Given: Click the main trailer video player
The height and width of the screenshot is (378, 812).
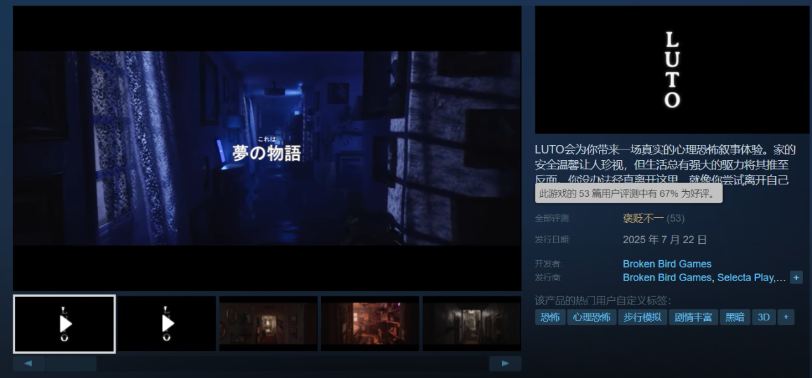Looking at the screenshot, I should point(267,148).
